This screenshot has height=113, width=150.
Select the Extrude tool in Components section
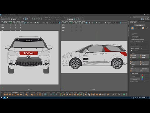point(135,62)
